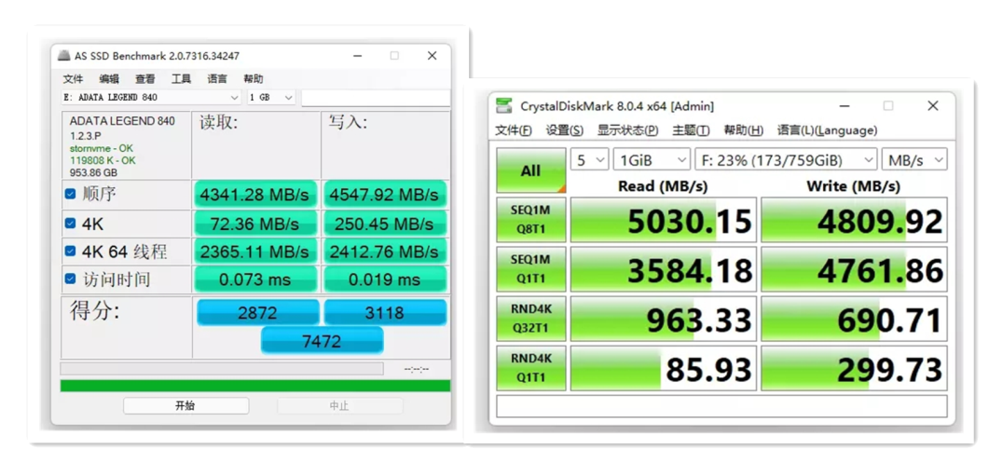Click the green All button in CrystalDiskMark

click(x=531, y=170)
